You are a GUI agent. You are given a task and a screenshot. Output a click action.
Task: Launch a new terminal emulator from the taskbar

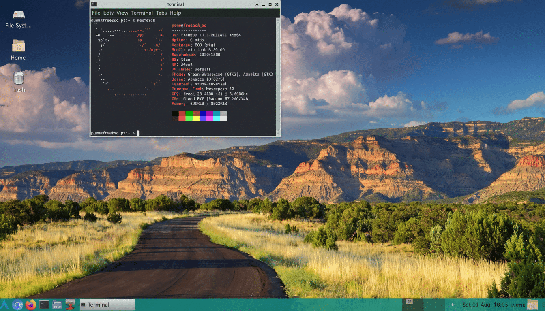click(44, 305)
